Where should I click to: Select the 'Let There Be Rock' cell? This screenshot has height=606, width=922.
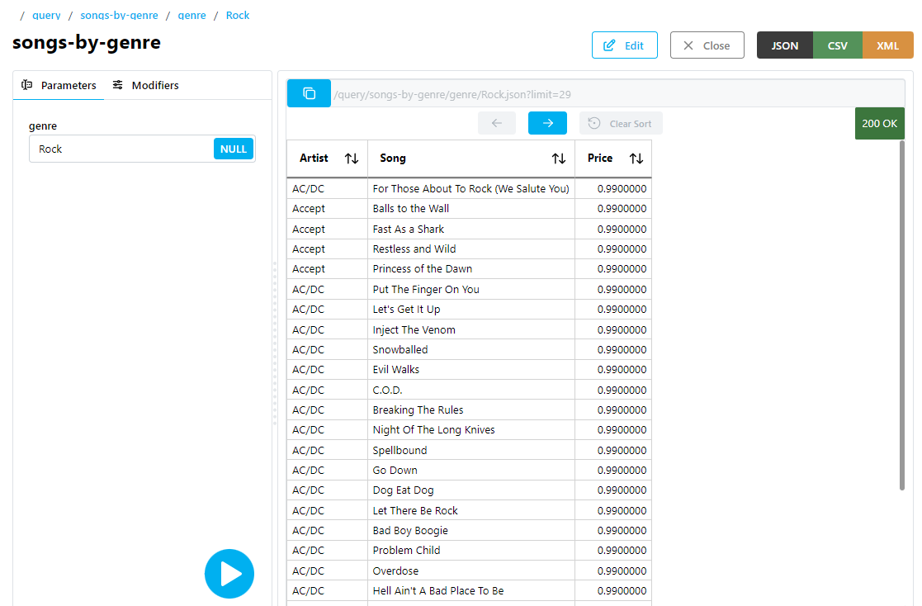pyautogui.click(x=471, y=511)
